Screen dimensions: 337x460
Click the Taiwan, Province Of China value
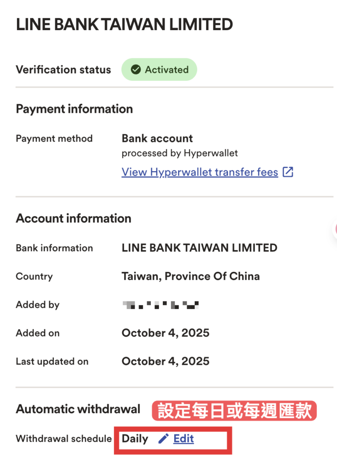coord(190,276)
